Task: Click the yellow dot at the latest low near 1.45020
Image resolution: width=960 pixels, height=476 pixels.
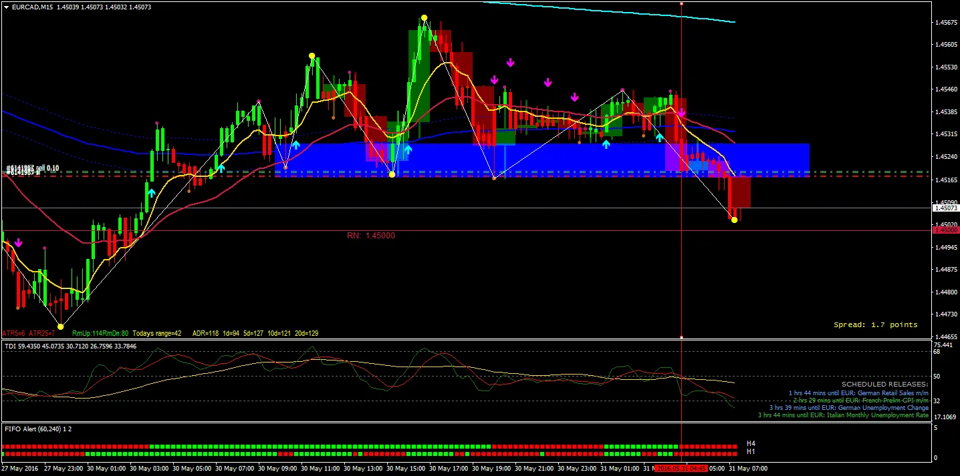Action: tap(734, 220)
